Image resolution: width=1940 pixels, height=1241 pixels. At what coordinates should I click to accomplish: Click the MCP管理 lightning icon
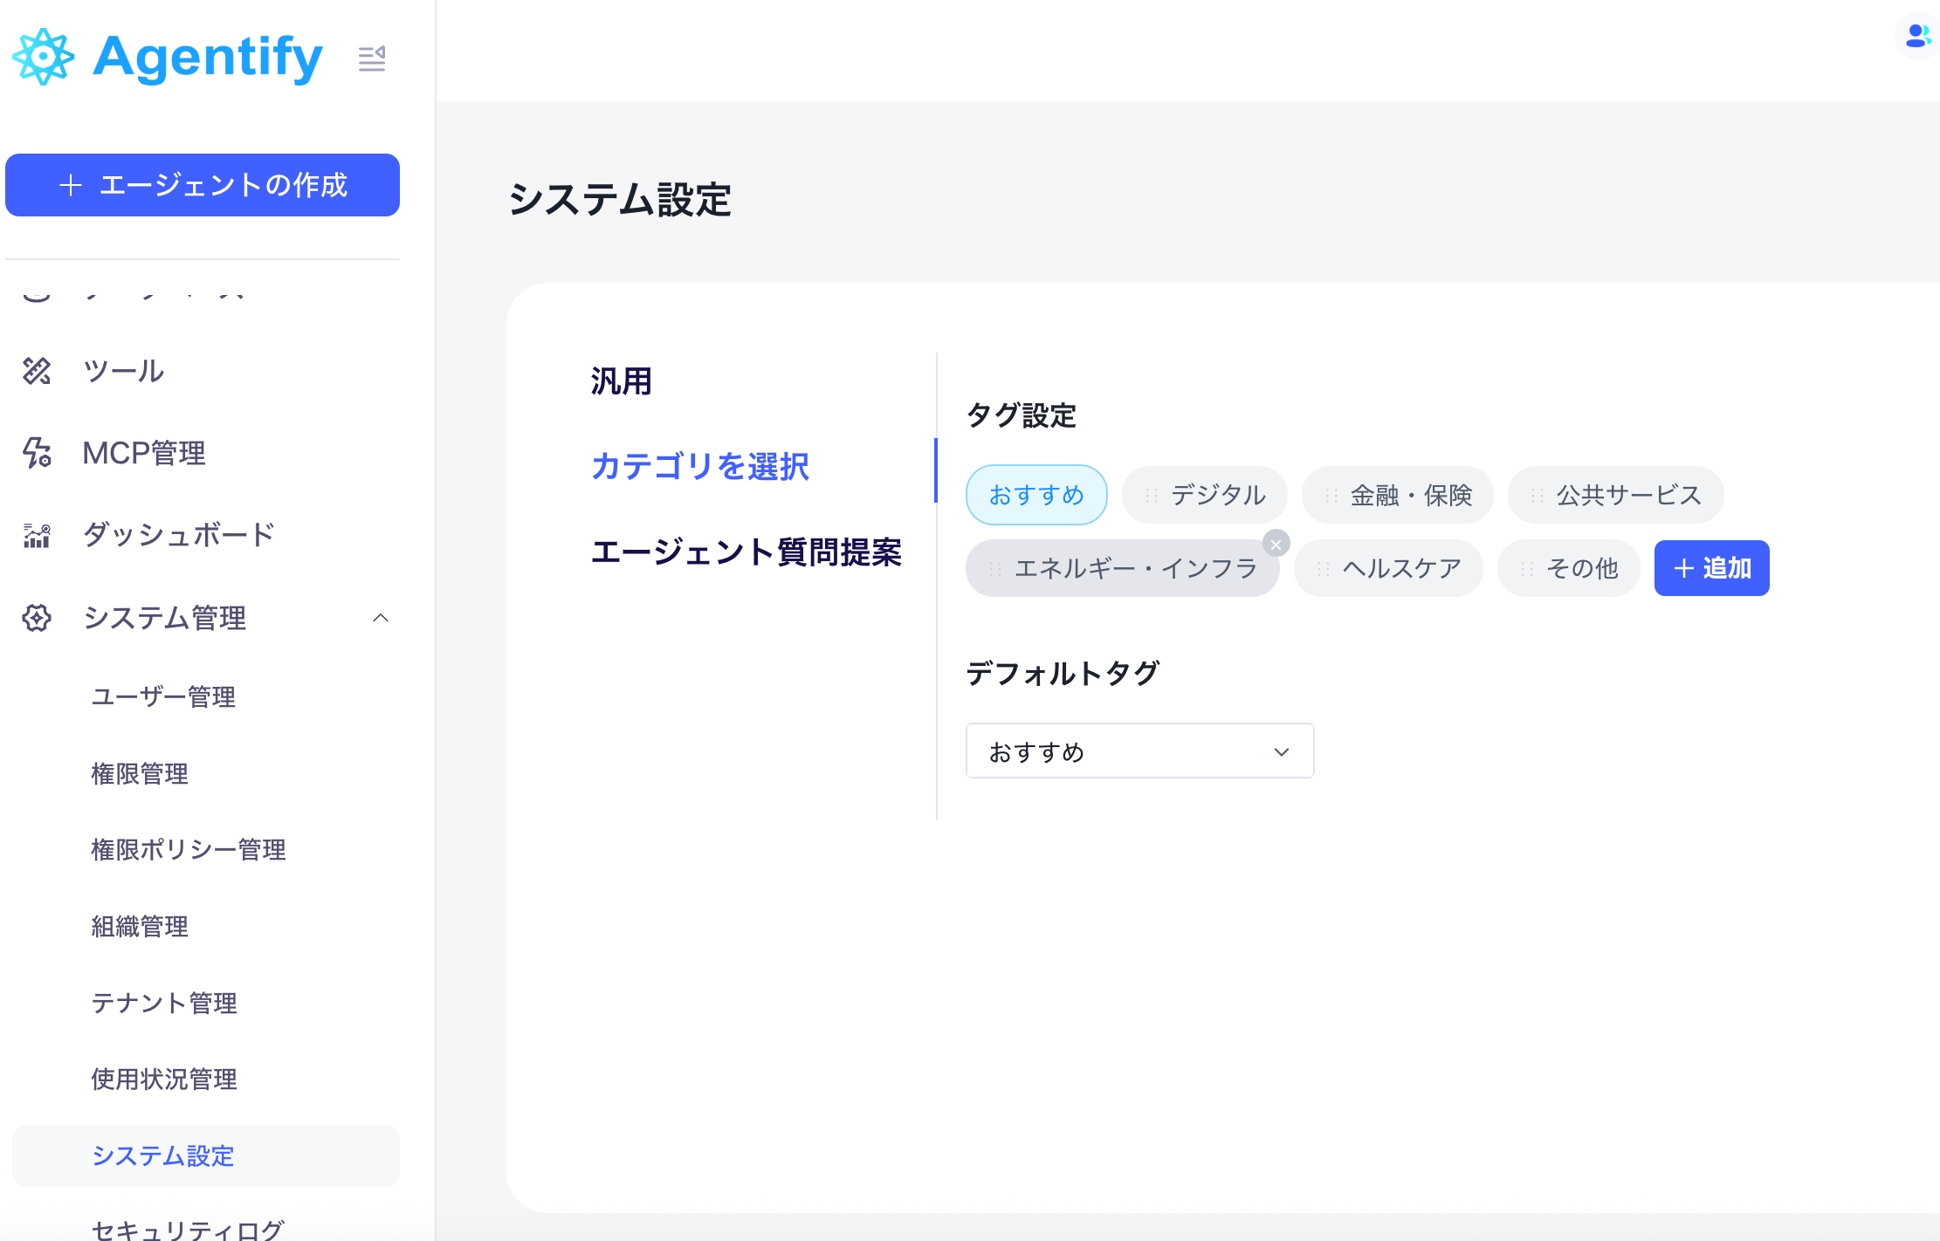[x=37, y=453]
